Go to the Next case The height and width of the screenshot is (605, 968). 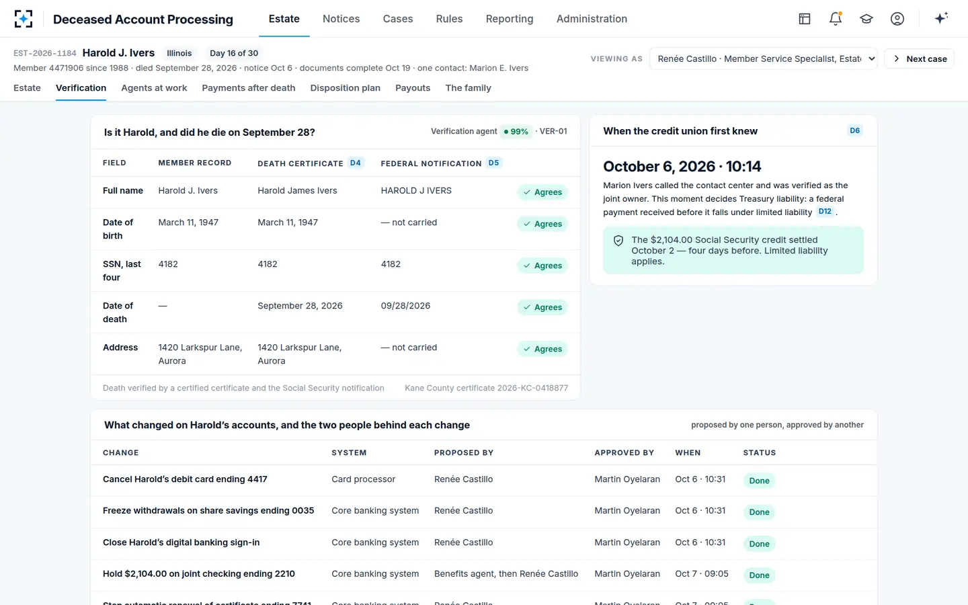920,58
